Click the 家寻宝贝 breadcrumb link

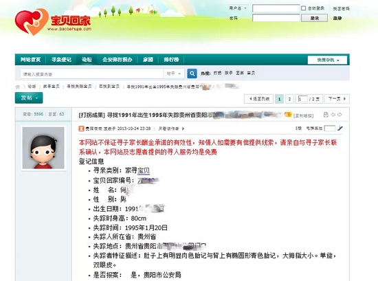click(51, 87)
